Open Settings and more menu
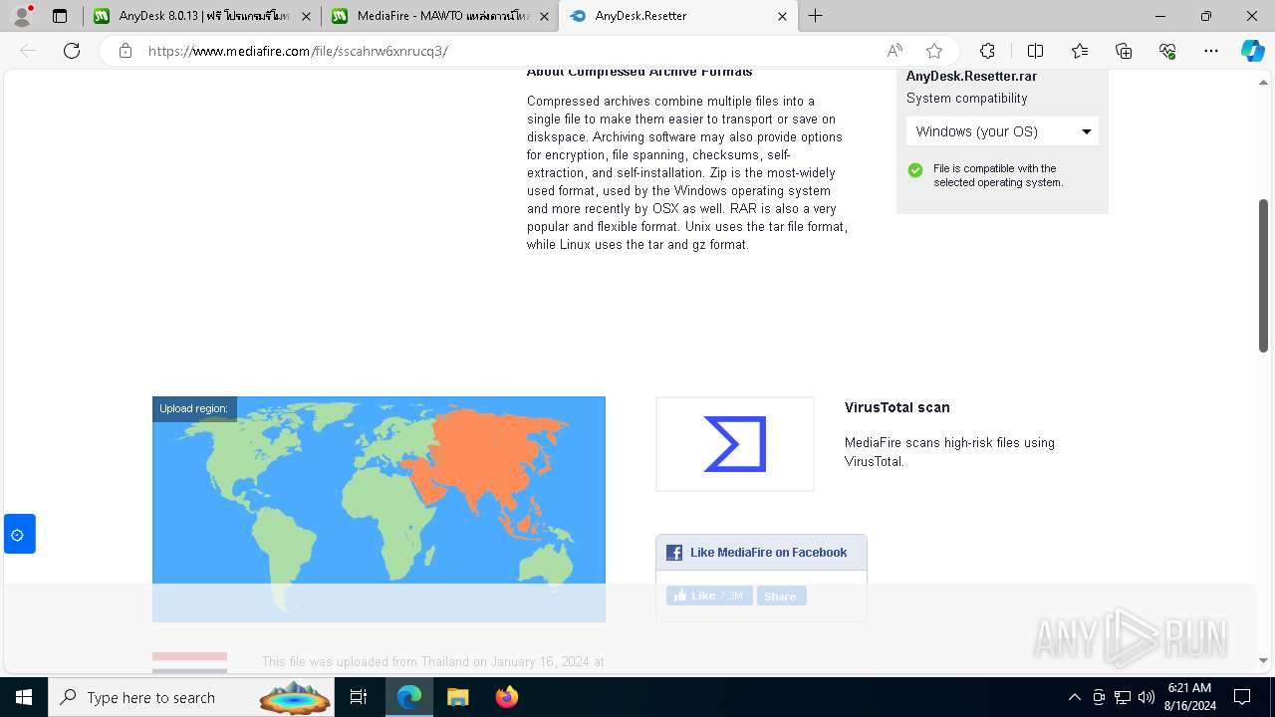The height and width of the screenshot is (717, 1275). click(x=1211, y=51)
